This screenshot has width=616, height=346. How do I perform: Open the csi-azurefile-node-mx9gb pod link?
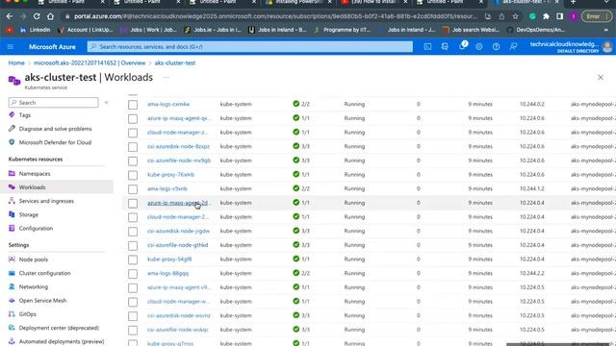pos(179,161)
